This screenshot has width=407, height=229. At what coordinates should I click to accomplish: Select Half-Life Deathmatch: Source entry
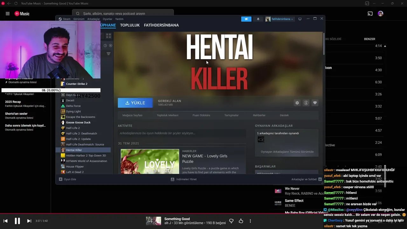point(85,144)
